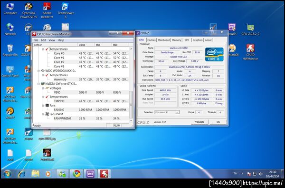This screenshot has width=285, height=188.
Task: Click the Min column header
Action: pos(103,45)
